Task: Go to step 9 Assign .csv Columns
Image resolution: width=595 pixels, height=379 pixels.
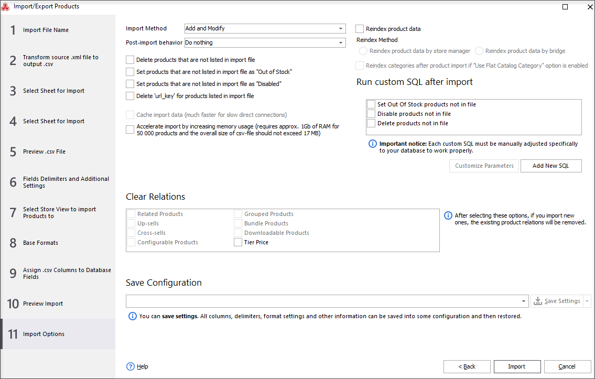Action: pos(58,273)
